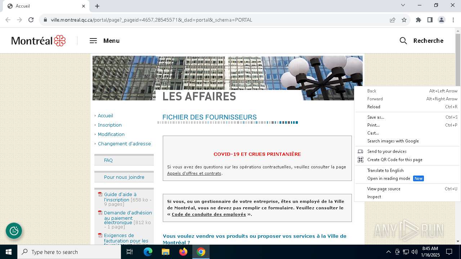Open the Accueil sidebar link
Screen dimensions: 461x259
[106, 115]
